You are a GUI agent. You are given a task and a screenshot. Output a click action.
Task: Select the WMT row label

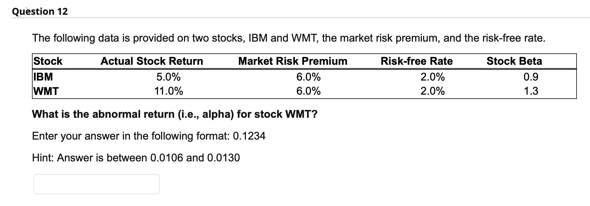pos(45,91)
